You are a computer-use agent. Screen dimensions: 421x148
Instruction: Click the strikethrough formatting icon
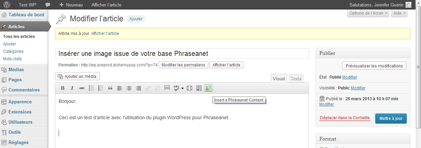82,88
